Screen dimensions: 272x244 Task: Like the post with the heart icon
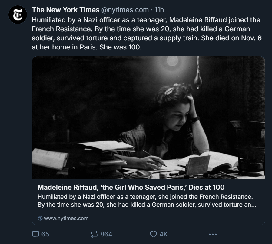[154, 234]
